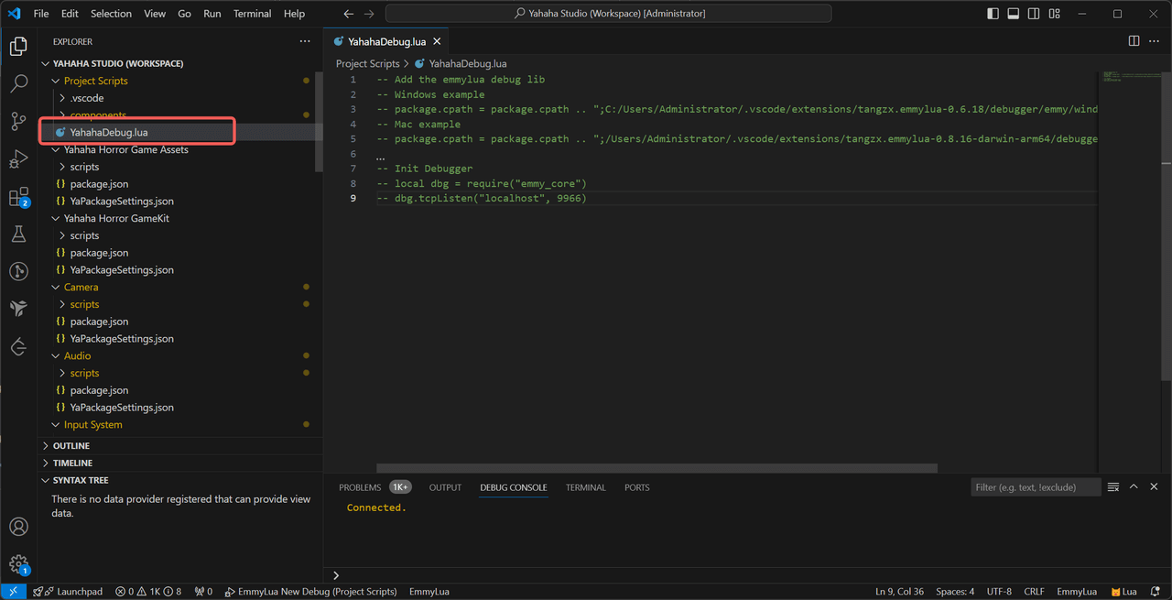Open the Extensions view icon
Viewport: 1172px width, 600px height.
click(x=18, y=197)
